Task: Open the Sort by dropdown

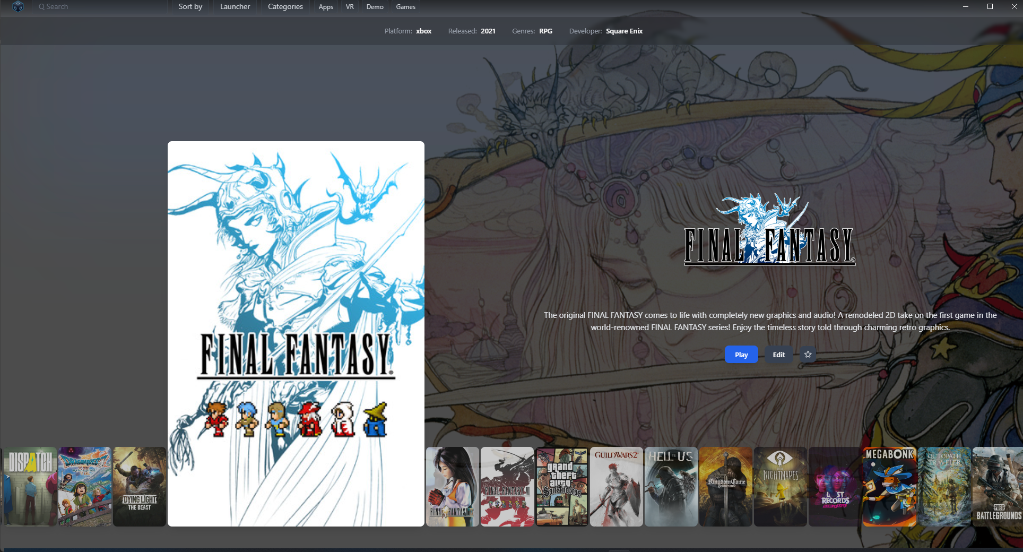Action: 190,7
